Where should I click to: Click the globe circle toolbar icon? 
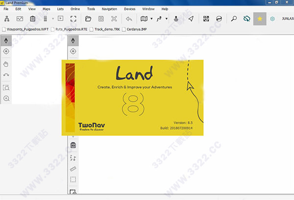click(x=219, y=19)
